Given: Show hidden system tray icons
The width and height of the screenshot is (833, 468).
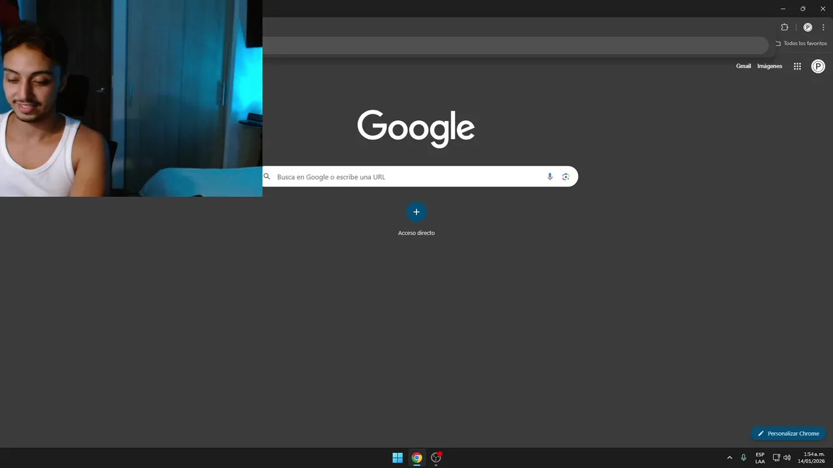Looking at the screenshot, I should tap(730, 458).
